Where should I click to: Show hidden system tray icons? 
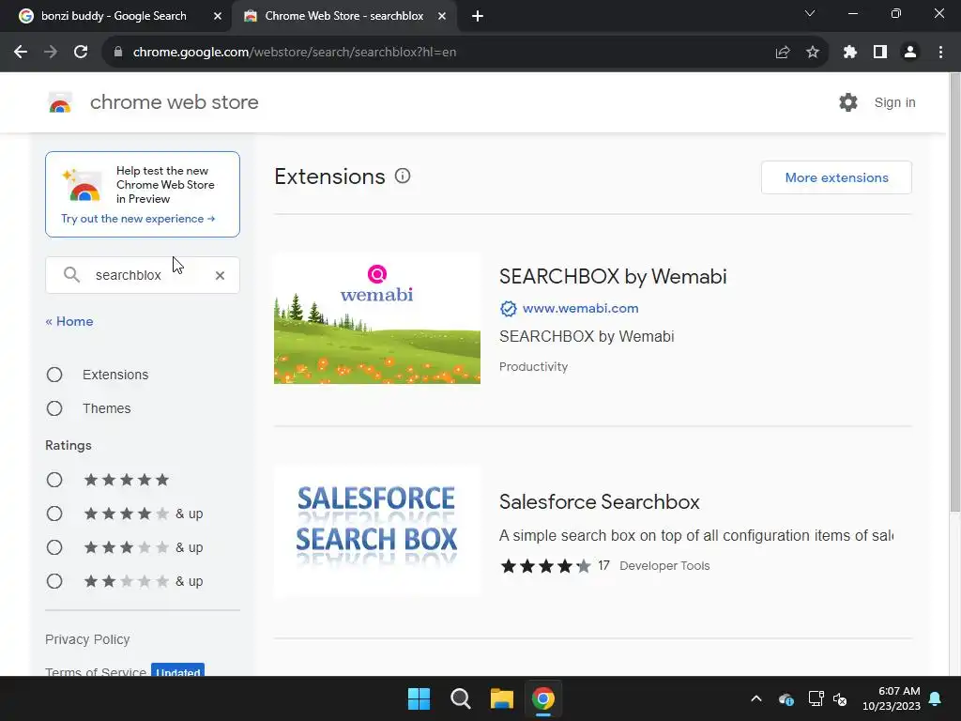click(x=756, y=698)
